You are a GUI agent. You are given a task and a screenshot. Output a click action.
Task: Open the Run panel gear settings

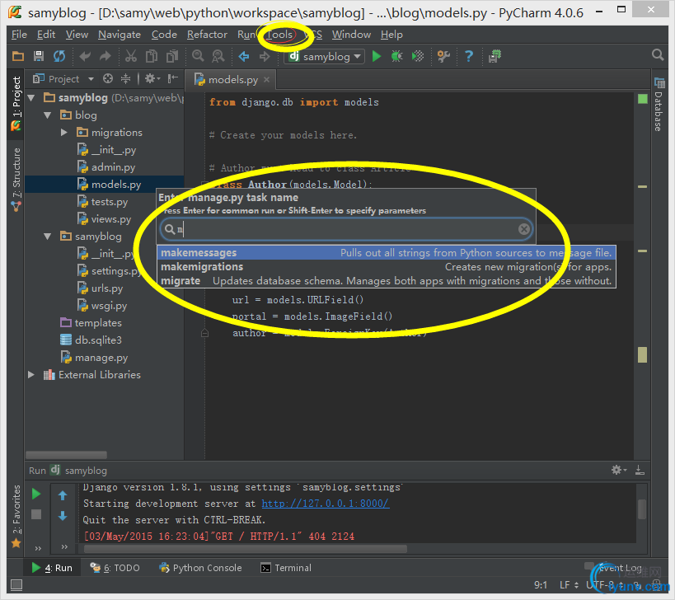(619, 470)
